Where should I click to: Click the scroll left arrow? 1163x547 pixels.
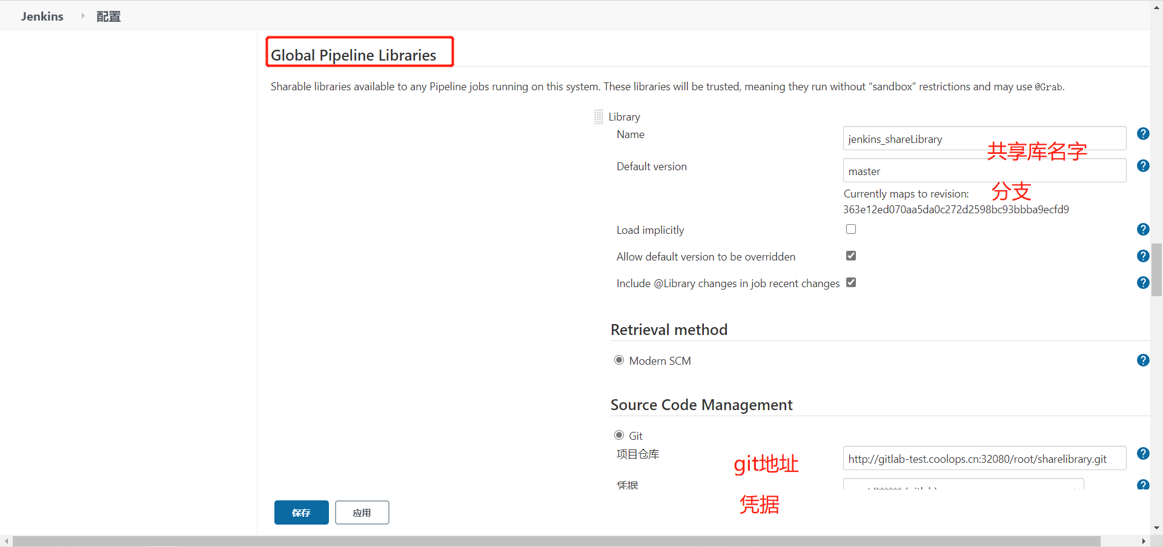[x=6, y=541]
